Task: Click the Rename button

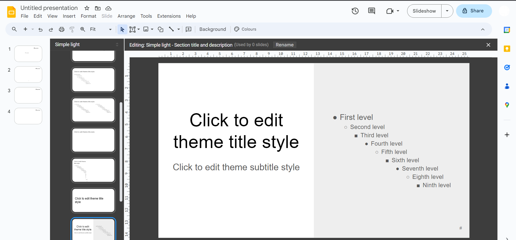Action: (284, 45)
